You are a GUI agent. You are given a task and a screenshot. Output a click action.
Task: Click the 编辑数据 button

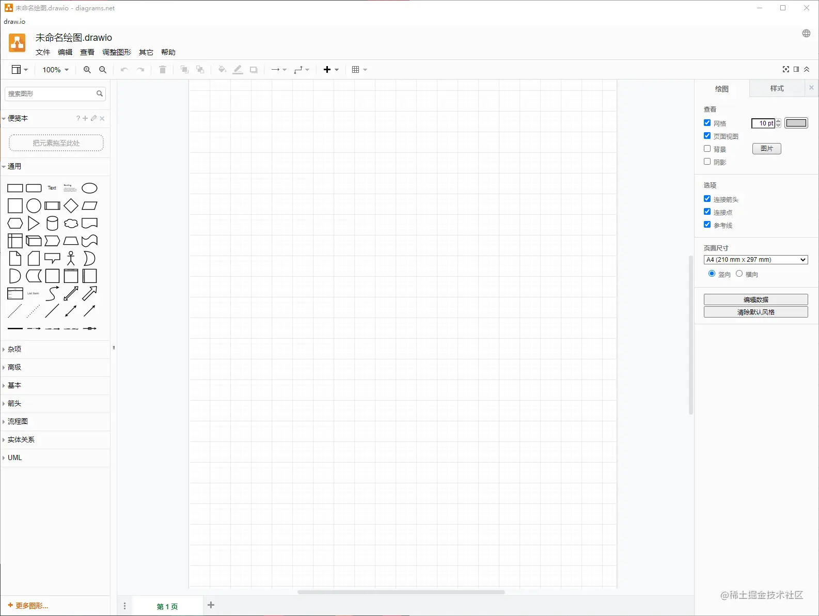pos(755,299)
